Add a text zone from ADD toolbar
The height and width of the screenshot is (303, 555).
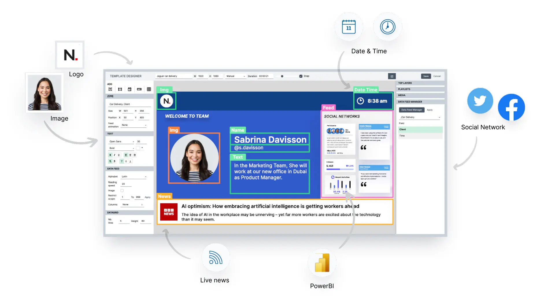110,89
